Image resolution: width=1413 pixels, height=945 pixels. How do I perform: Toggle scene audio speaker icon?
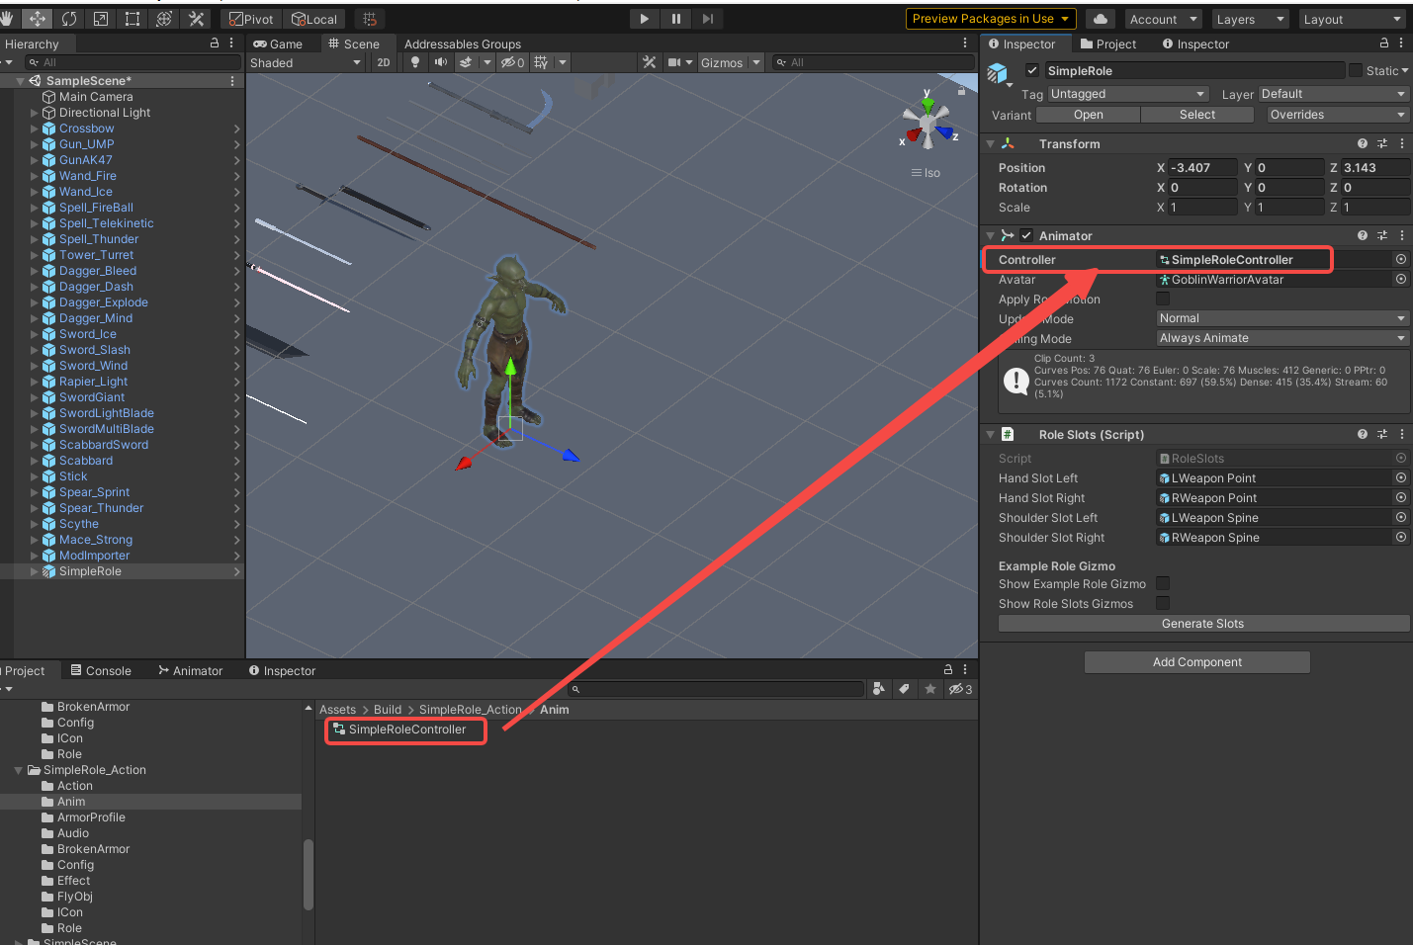click(x=441, y=62)
